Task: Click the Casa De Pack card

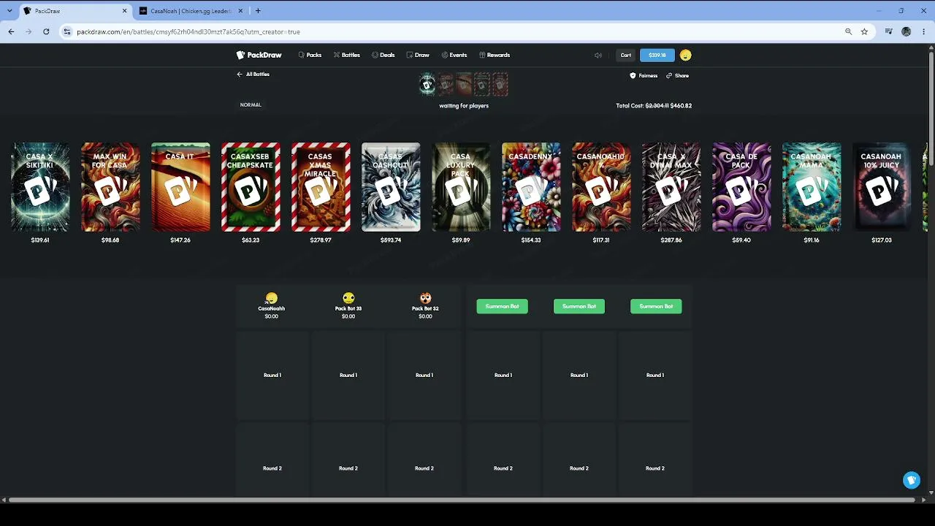Action: pyautogui.click(x=741, y=187)
